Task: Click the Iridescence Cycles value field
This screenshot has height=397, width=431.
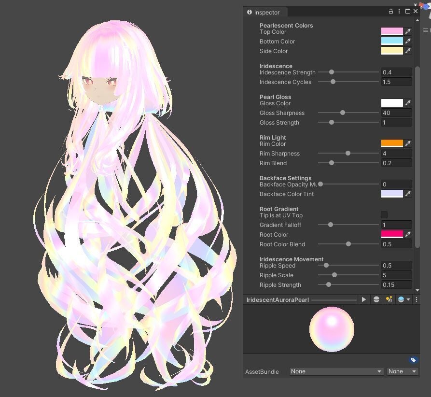Action: pos(396,82)
